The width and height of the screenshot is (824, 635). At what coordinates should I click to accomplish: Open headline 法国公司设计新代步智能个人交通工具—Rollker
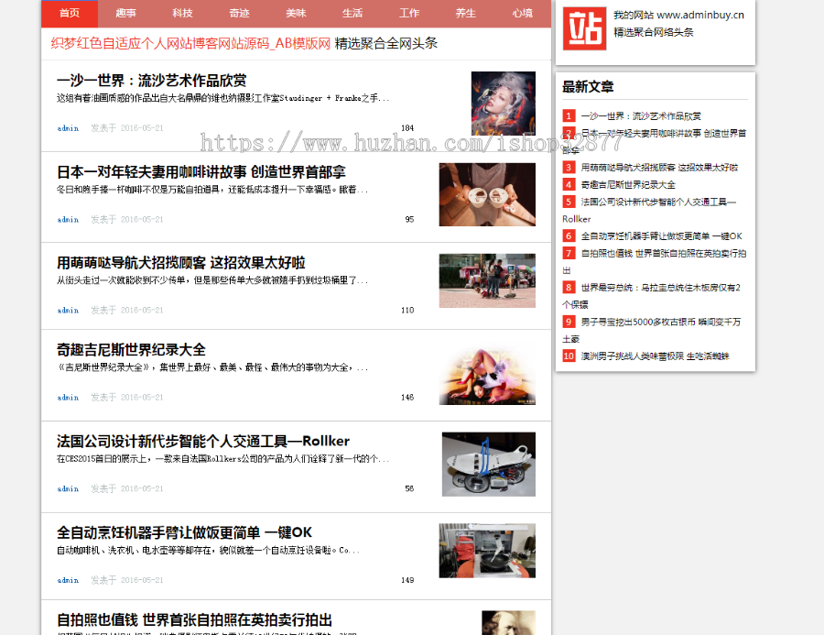203,441
